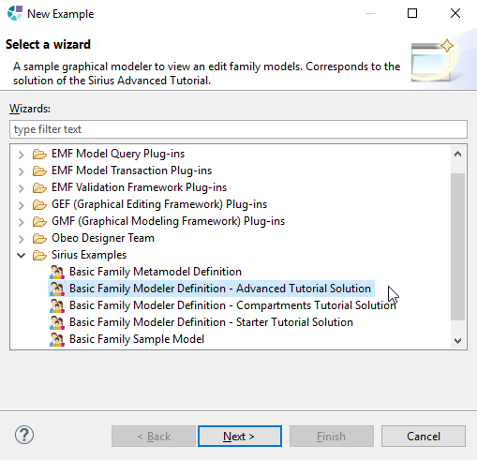Viewport: 477px width, 460px height.
Task: Click the GEF Plug-ins folder icon
Action: [x=39, y=204]
